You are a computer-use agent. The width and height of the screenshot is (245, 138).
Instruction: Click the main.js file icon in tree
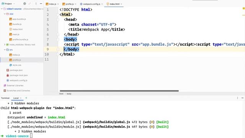[11, 34]
